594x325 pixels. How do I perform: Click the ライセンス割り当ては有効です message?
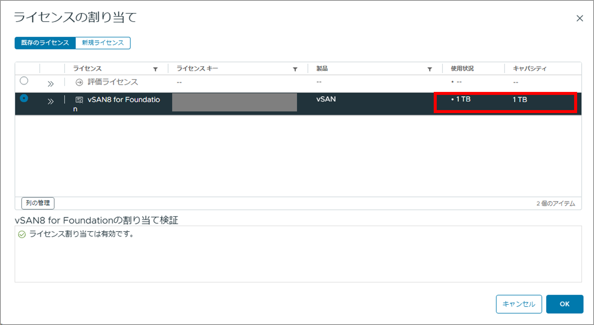pyautogui.click(x=81, y=234)
